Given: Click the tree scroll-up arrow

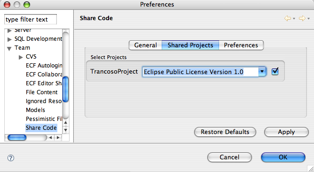Looking at the screenshot, I should 65,123.
